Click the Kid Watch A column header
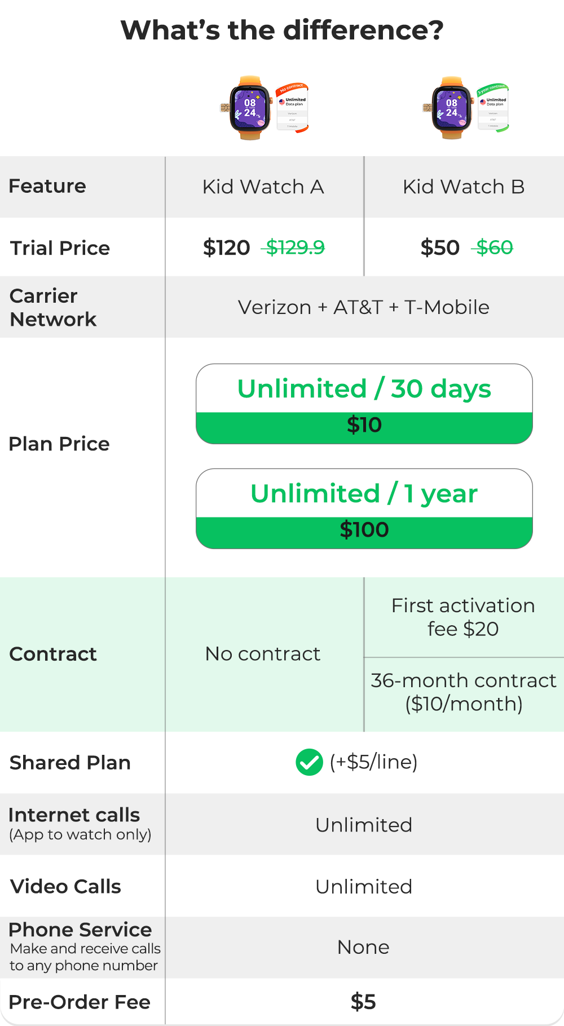Image resolution: width=564 pixels, height=1026 pixels. click(263, 187)
